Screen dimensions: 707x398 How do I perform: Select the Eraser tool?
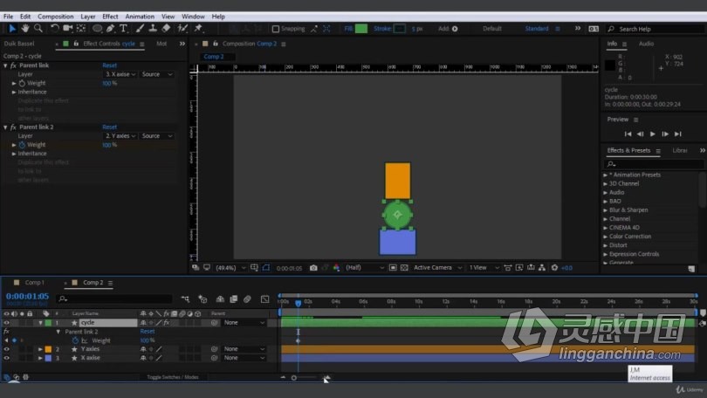point(166,29)
